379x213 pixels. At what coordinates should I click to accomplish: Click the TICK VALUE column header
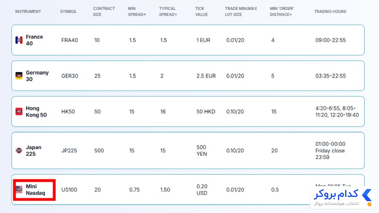pyautogui.click(x=201, y=11)
